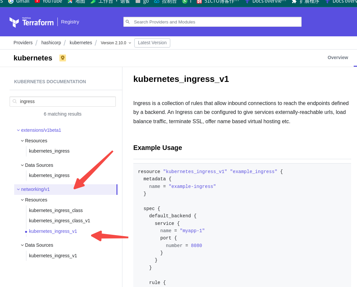Click the KUBERNETES DOCUMENTATION heading
357x287 pixels.
point(50,82)
